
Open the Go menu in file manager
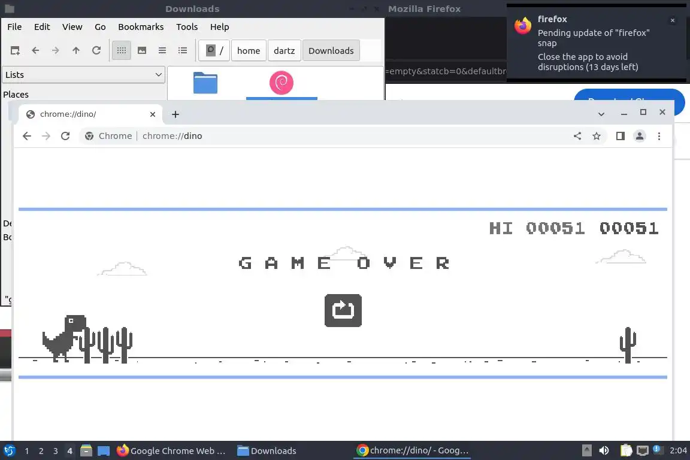(100, 27)
